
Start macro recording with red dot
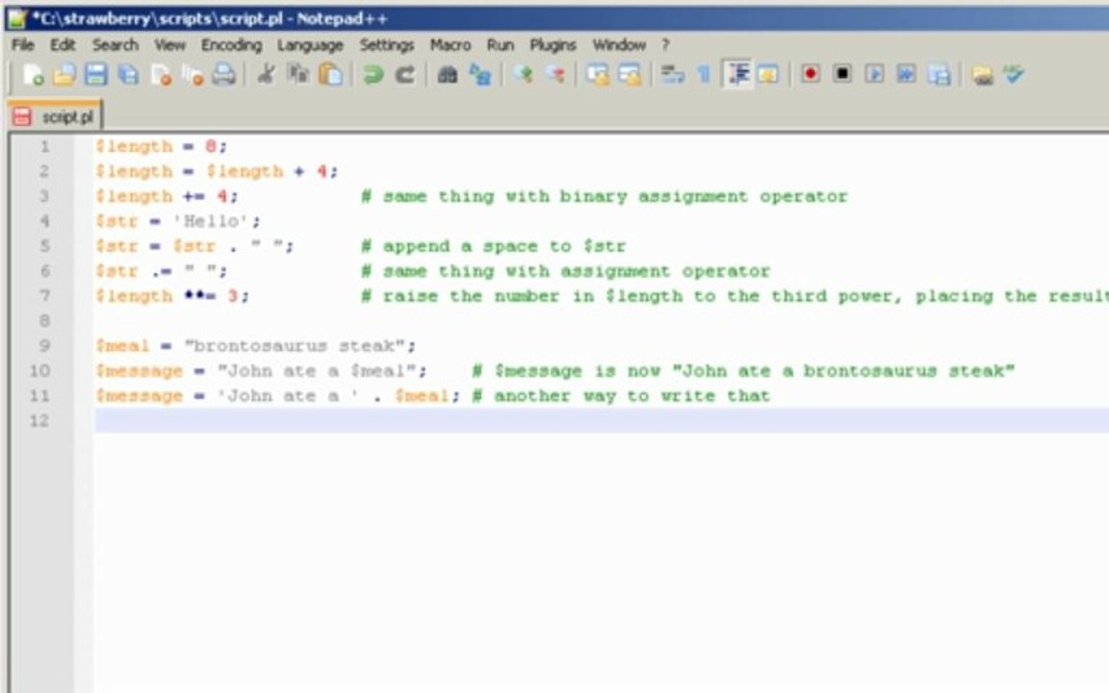pyautogui.click(x=811, y=73)
